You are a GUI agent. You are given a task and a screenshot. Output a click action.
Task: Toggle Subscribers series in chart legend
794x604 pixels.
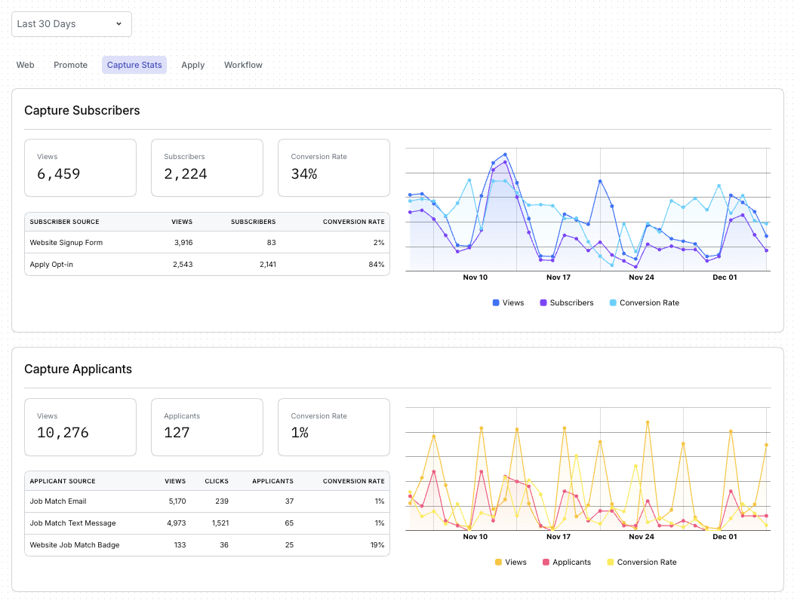point(566,302)
